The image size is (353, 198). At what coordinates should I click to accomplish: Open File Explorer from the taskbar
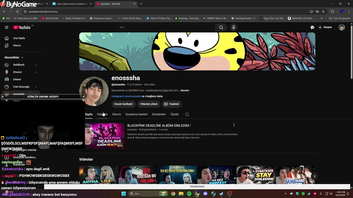click(x=181, y=194)
